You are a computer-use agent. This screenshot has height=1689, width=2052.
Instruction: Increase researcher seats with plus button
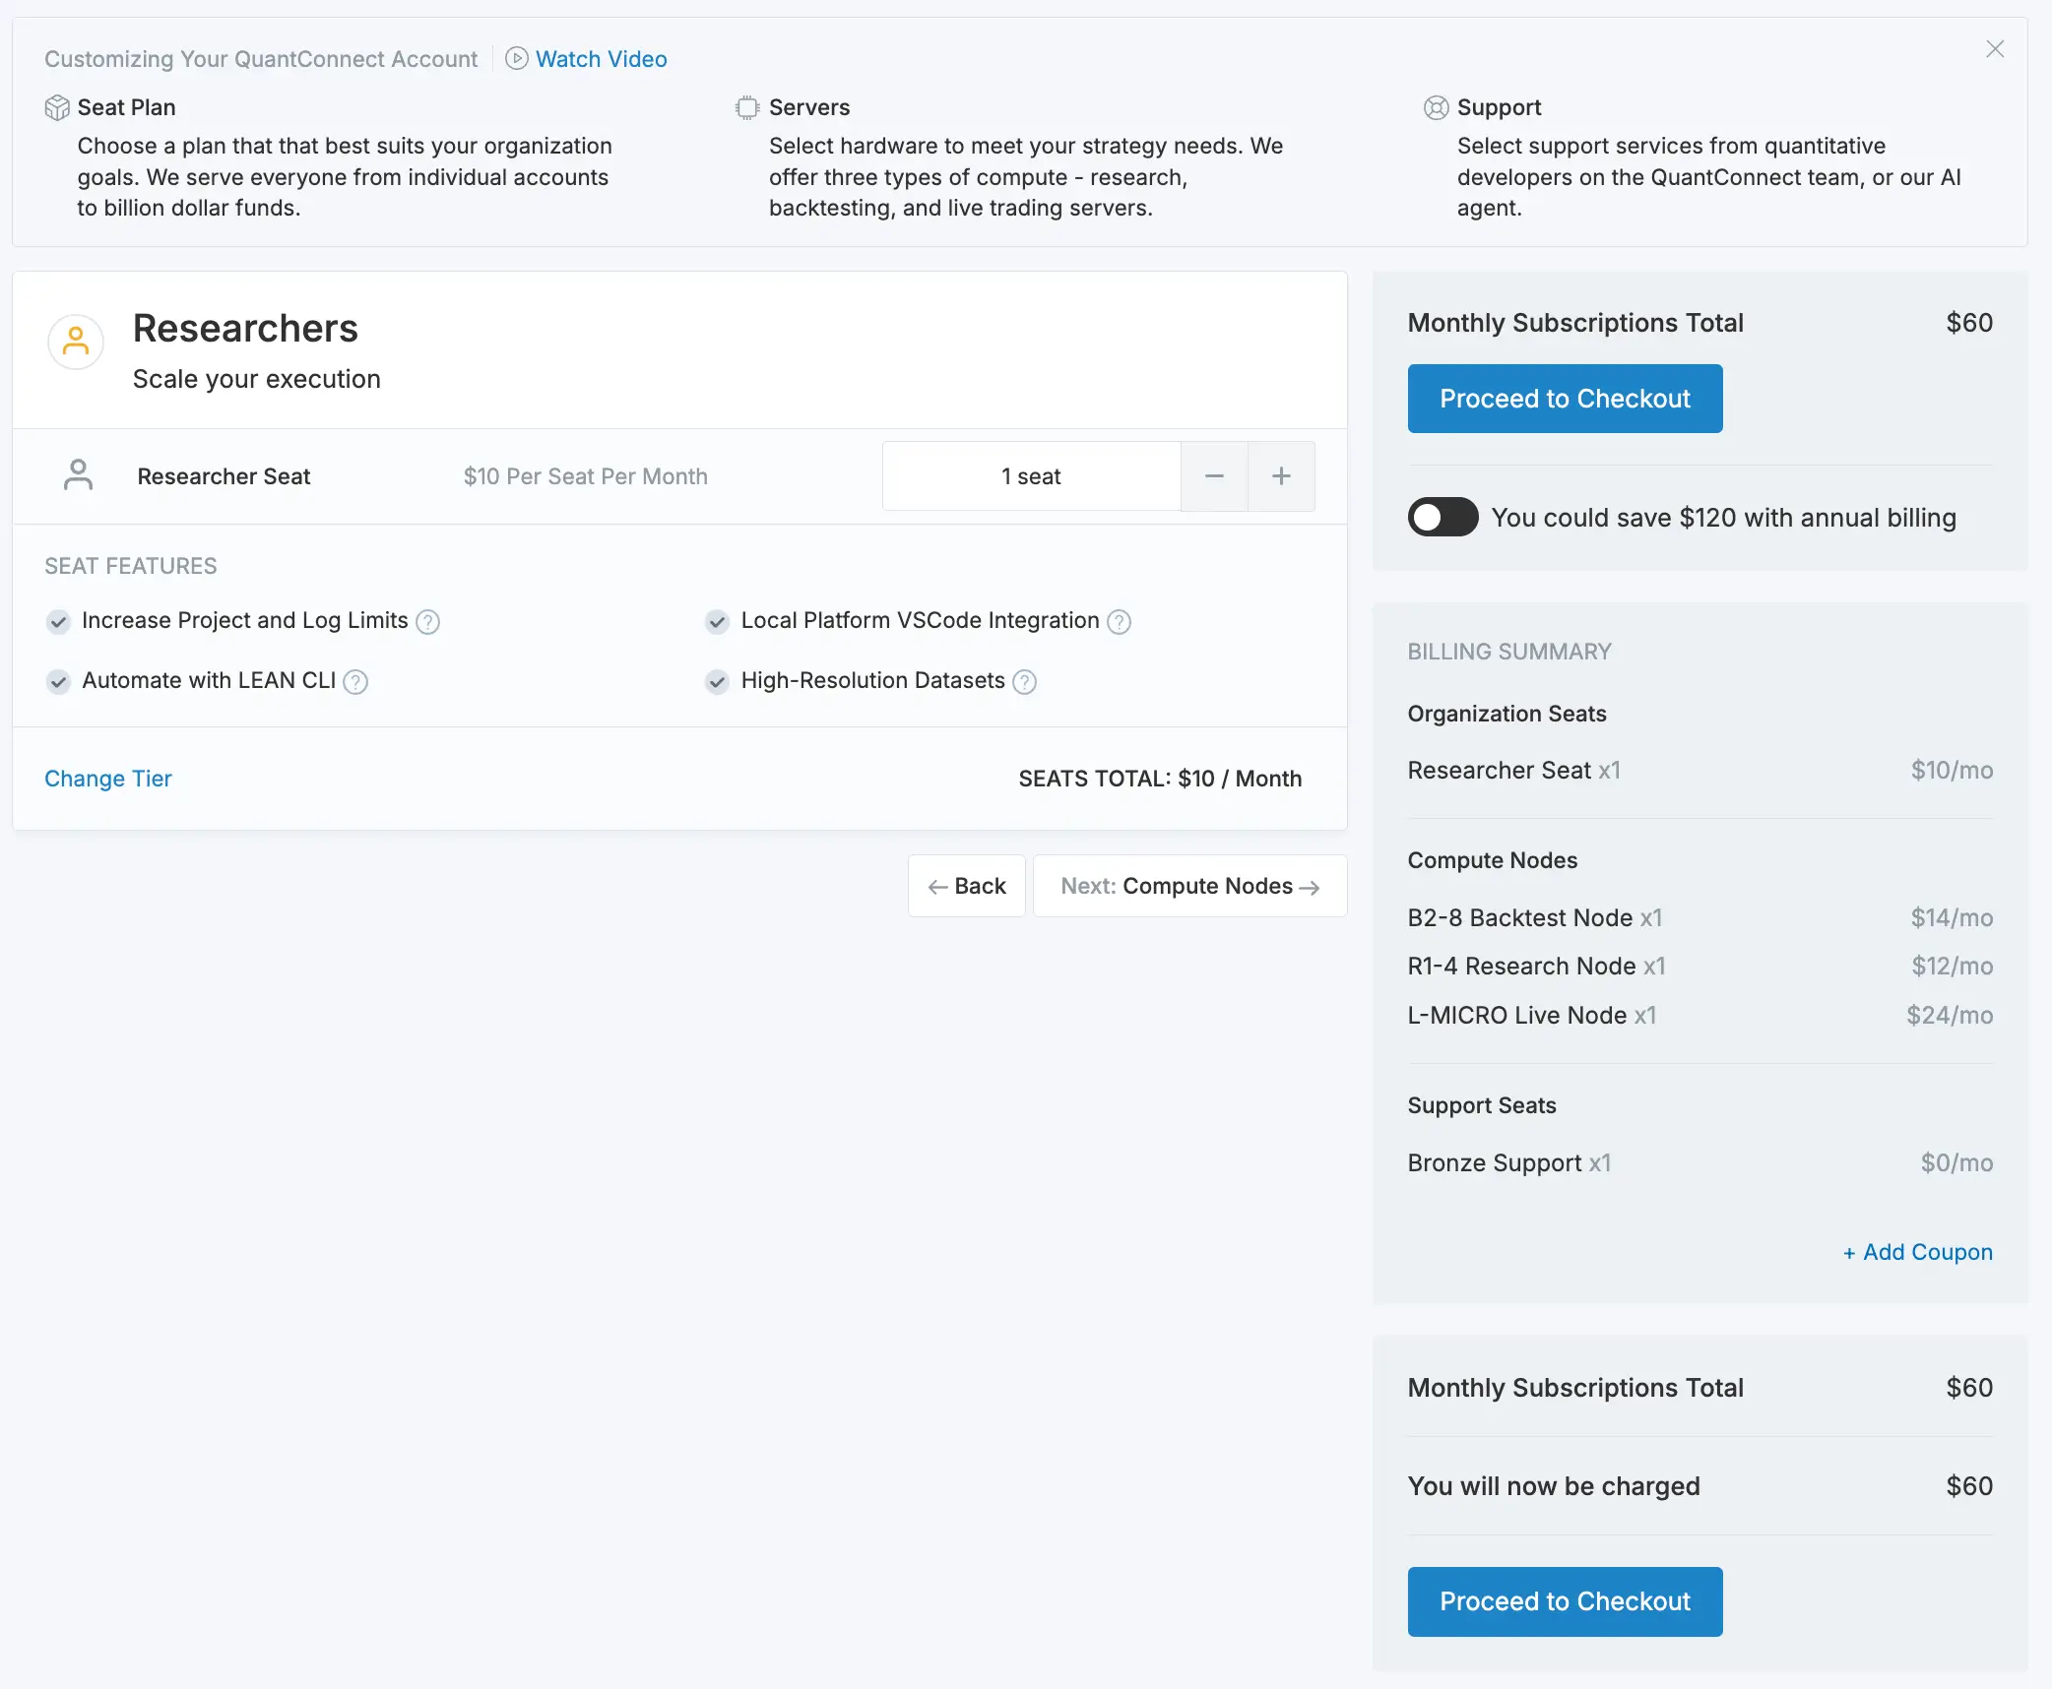[1281, 476]
